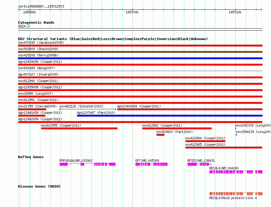The width and height of the screenshot is (271, 207).
Task: Click the nsv482126 (Schuster2010) blue interval line
Action: pyautogui.click(x=88, y=109)
